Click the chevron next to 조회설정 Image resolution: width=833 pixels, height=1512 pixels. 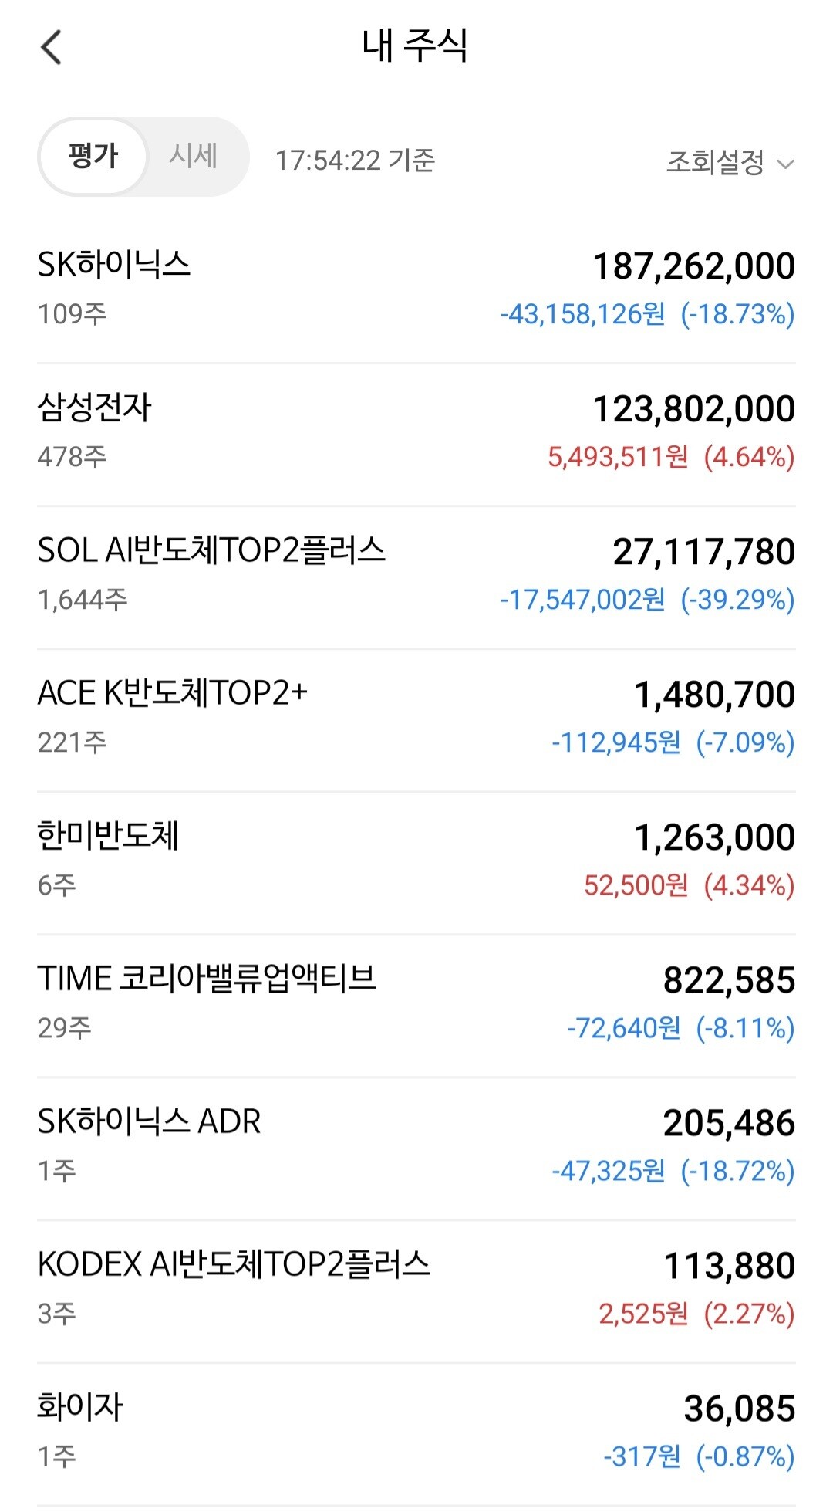click(x=785, y=164)
